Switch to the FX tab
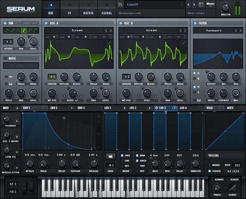This screenshot has height=199, width=246. click(x=69, y=9)
